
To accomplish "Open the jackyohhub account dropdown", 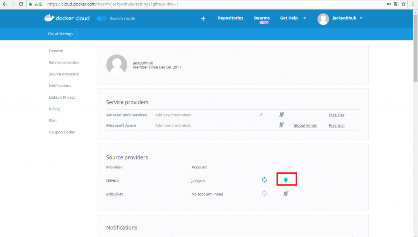I will click(347, 18).
